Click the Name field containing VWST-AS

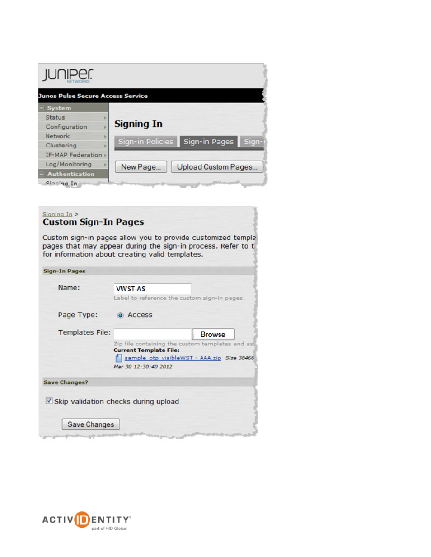(152, 289)
